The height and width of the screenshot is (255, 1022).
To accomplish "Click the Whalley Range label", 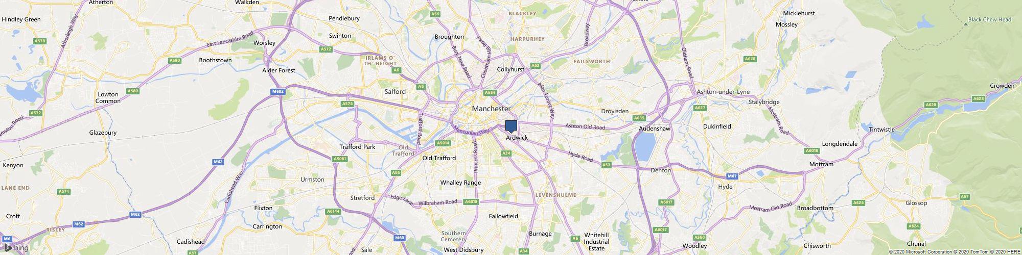I will pos(461,183).
